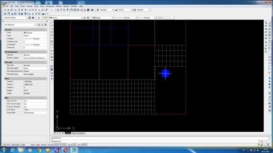Collapse the Plot style section
The height and width of the screenshot is (153, 273).
pos(46,62)
